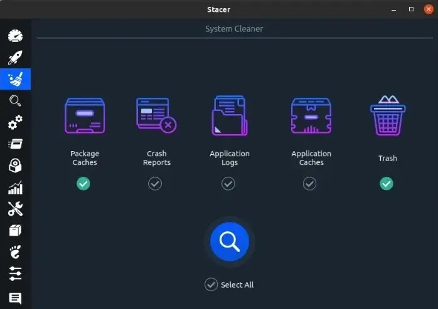Open Uninstaller disc-box icon in sidebar
The width and height of the screenshot is (438, 309).
pyautogui.click(x=15, y=165)
